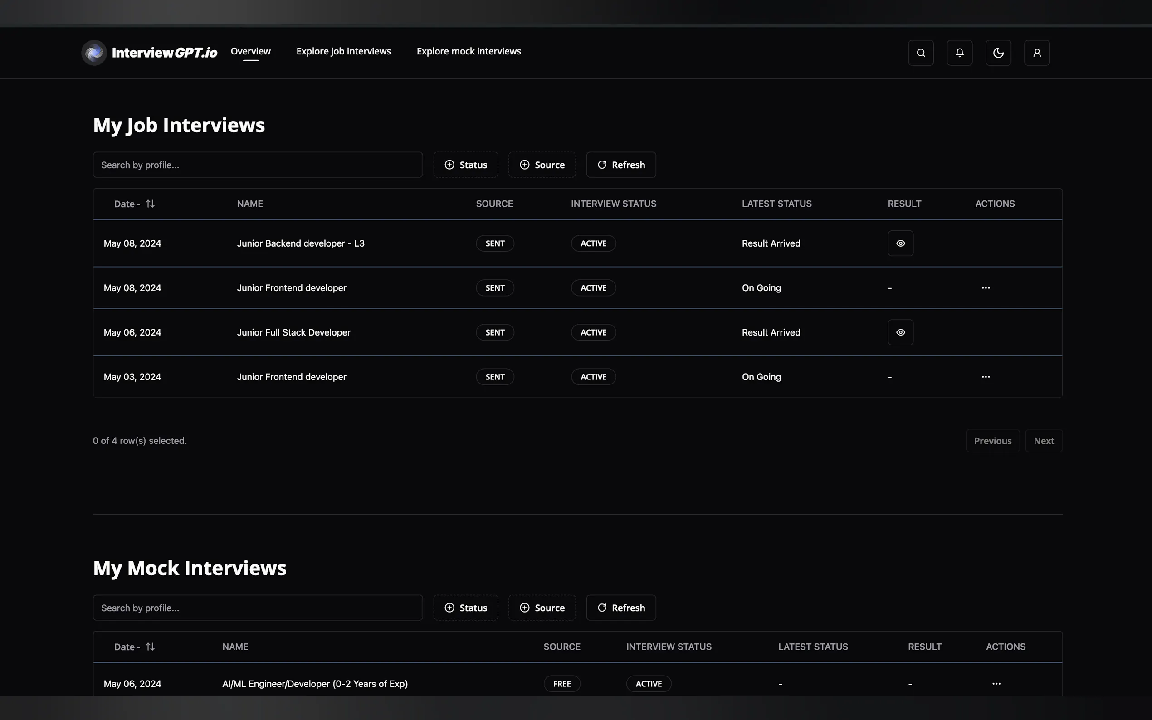The image size is (1152, 720).
Task: Go to Explore job interviews tab
Action: point(343,51)
